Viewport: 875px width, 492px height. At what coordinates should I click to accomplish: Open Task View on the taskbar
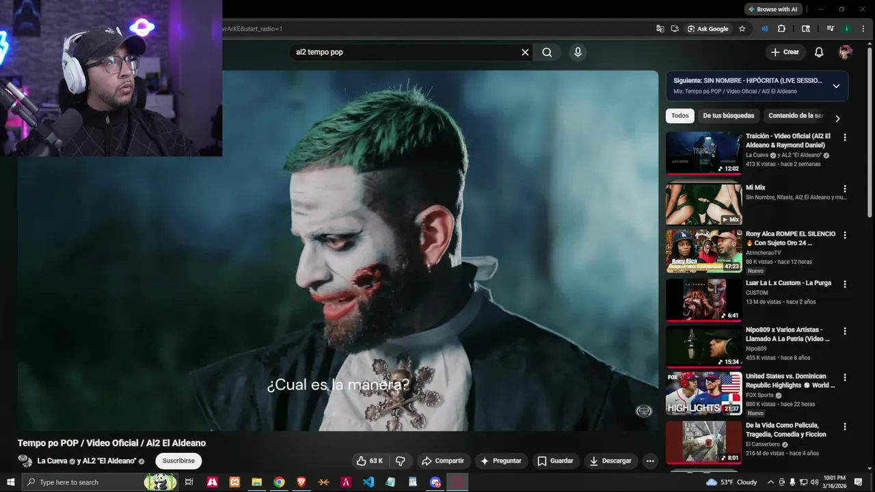click(189, 482)
